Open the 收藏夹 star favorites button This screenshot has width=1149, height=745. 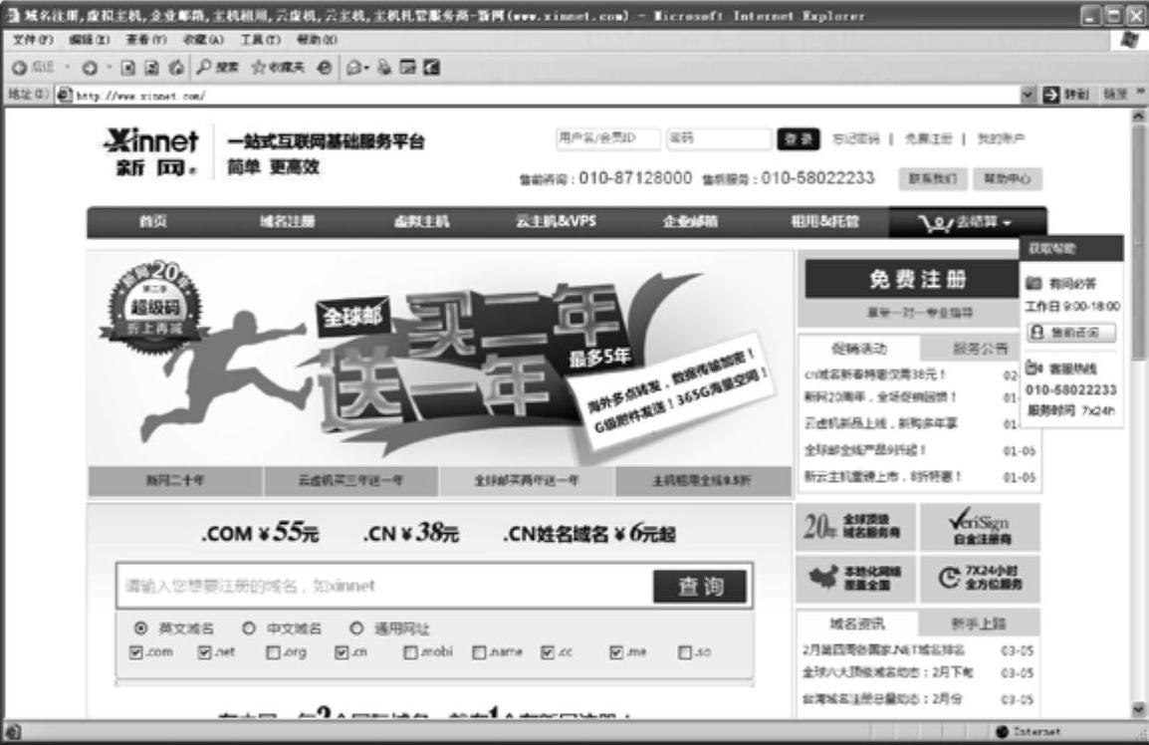click(x=278, y=68)
